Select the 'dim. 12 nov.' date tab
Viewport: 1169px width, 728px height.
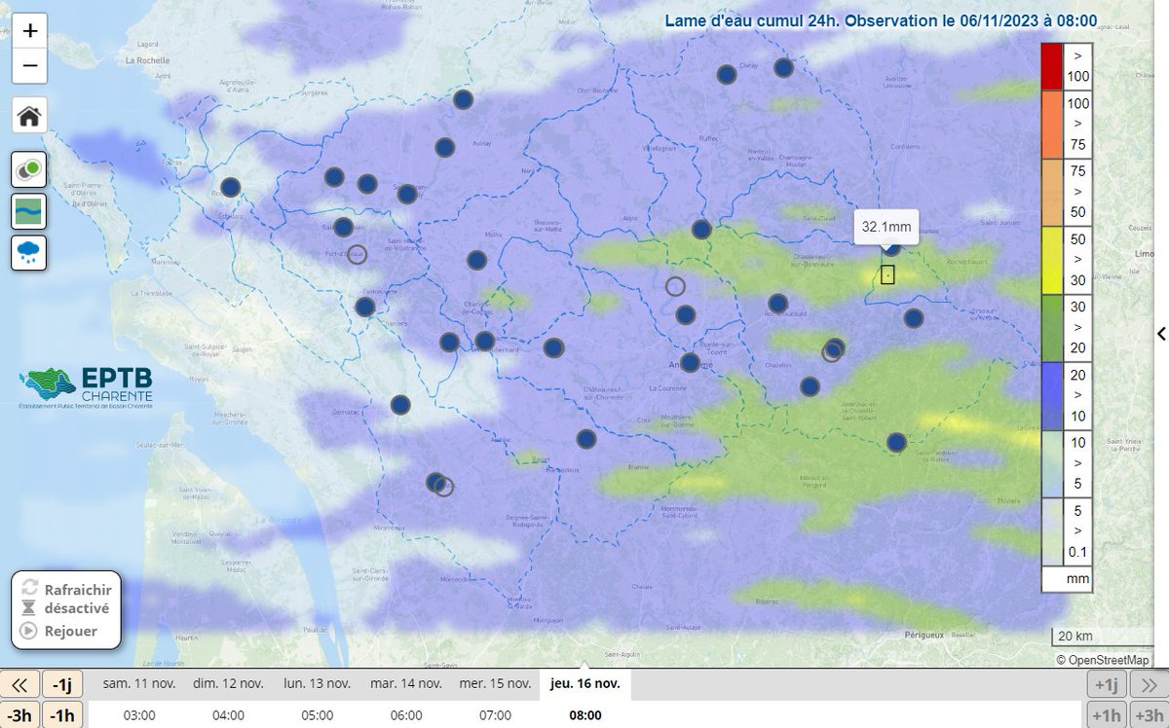tap(229, 683)
